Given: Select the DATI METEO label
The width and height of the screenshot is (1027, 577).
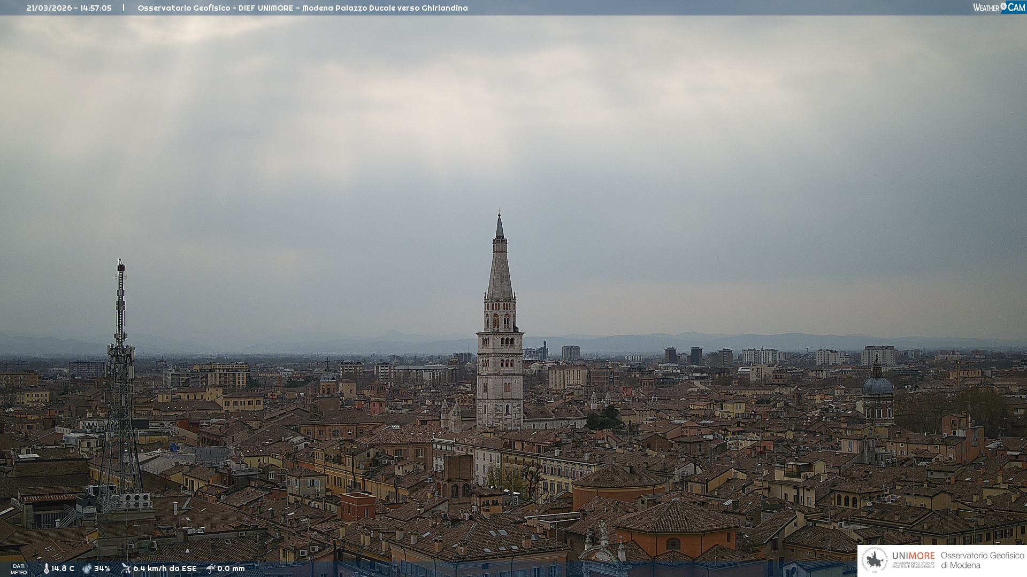Looking at the screenshot, I should coord(19,569).
